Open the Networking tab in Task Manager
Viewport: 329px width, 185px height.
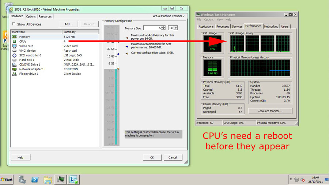pyautogui.click(x=271, y=27)
